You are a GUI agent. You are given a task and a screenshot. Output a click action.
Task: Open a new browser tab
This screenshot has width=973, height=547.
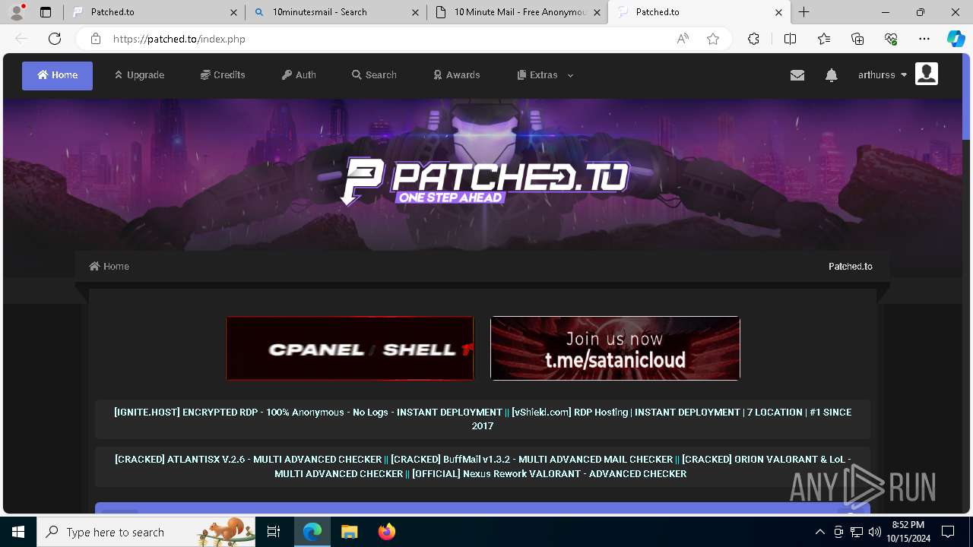(804, 12)
